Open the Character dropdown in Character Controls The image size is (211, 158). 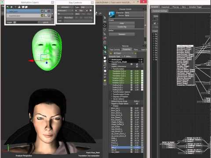click(134, 13)
